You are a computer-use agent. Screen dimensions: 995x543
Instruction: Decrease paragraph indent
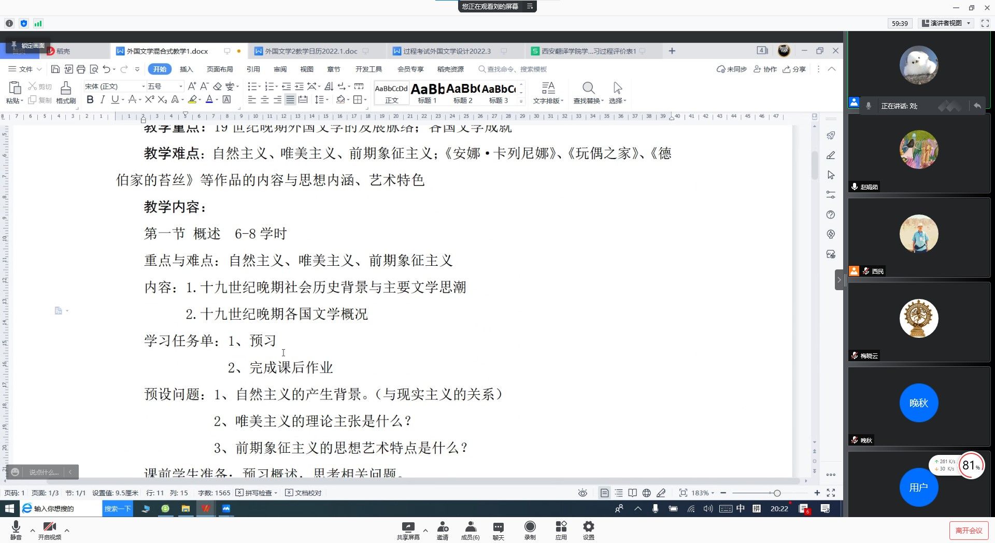286,86
